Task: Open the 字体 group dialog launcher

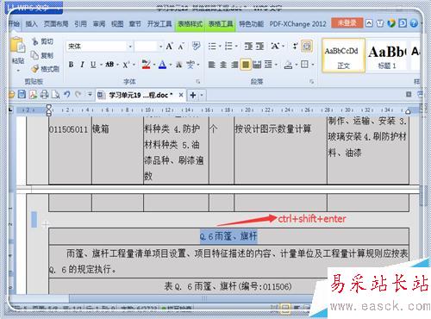Action: pos(198,82)
